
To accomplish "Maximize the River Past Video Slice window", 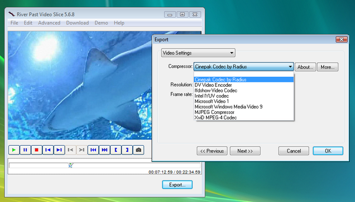I will 183,14.
